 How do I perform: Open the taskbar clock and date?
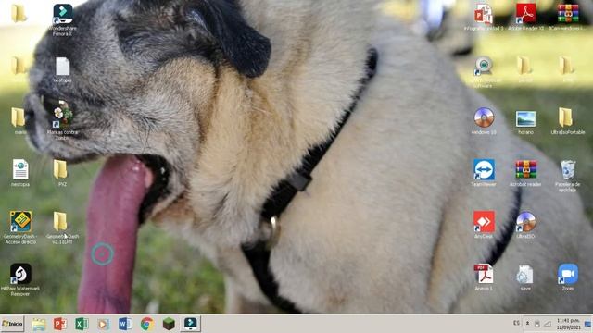568,324
